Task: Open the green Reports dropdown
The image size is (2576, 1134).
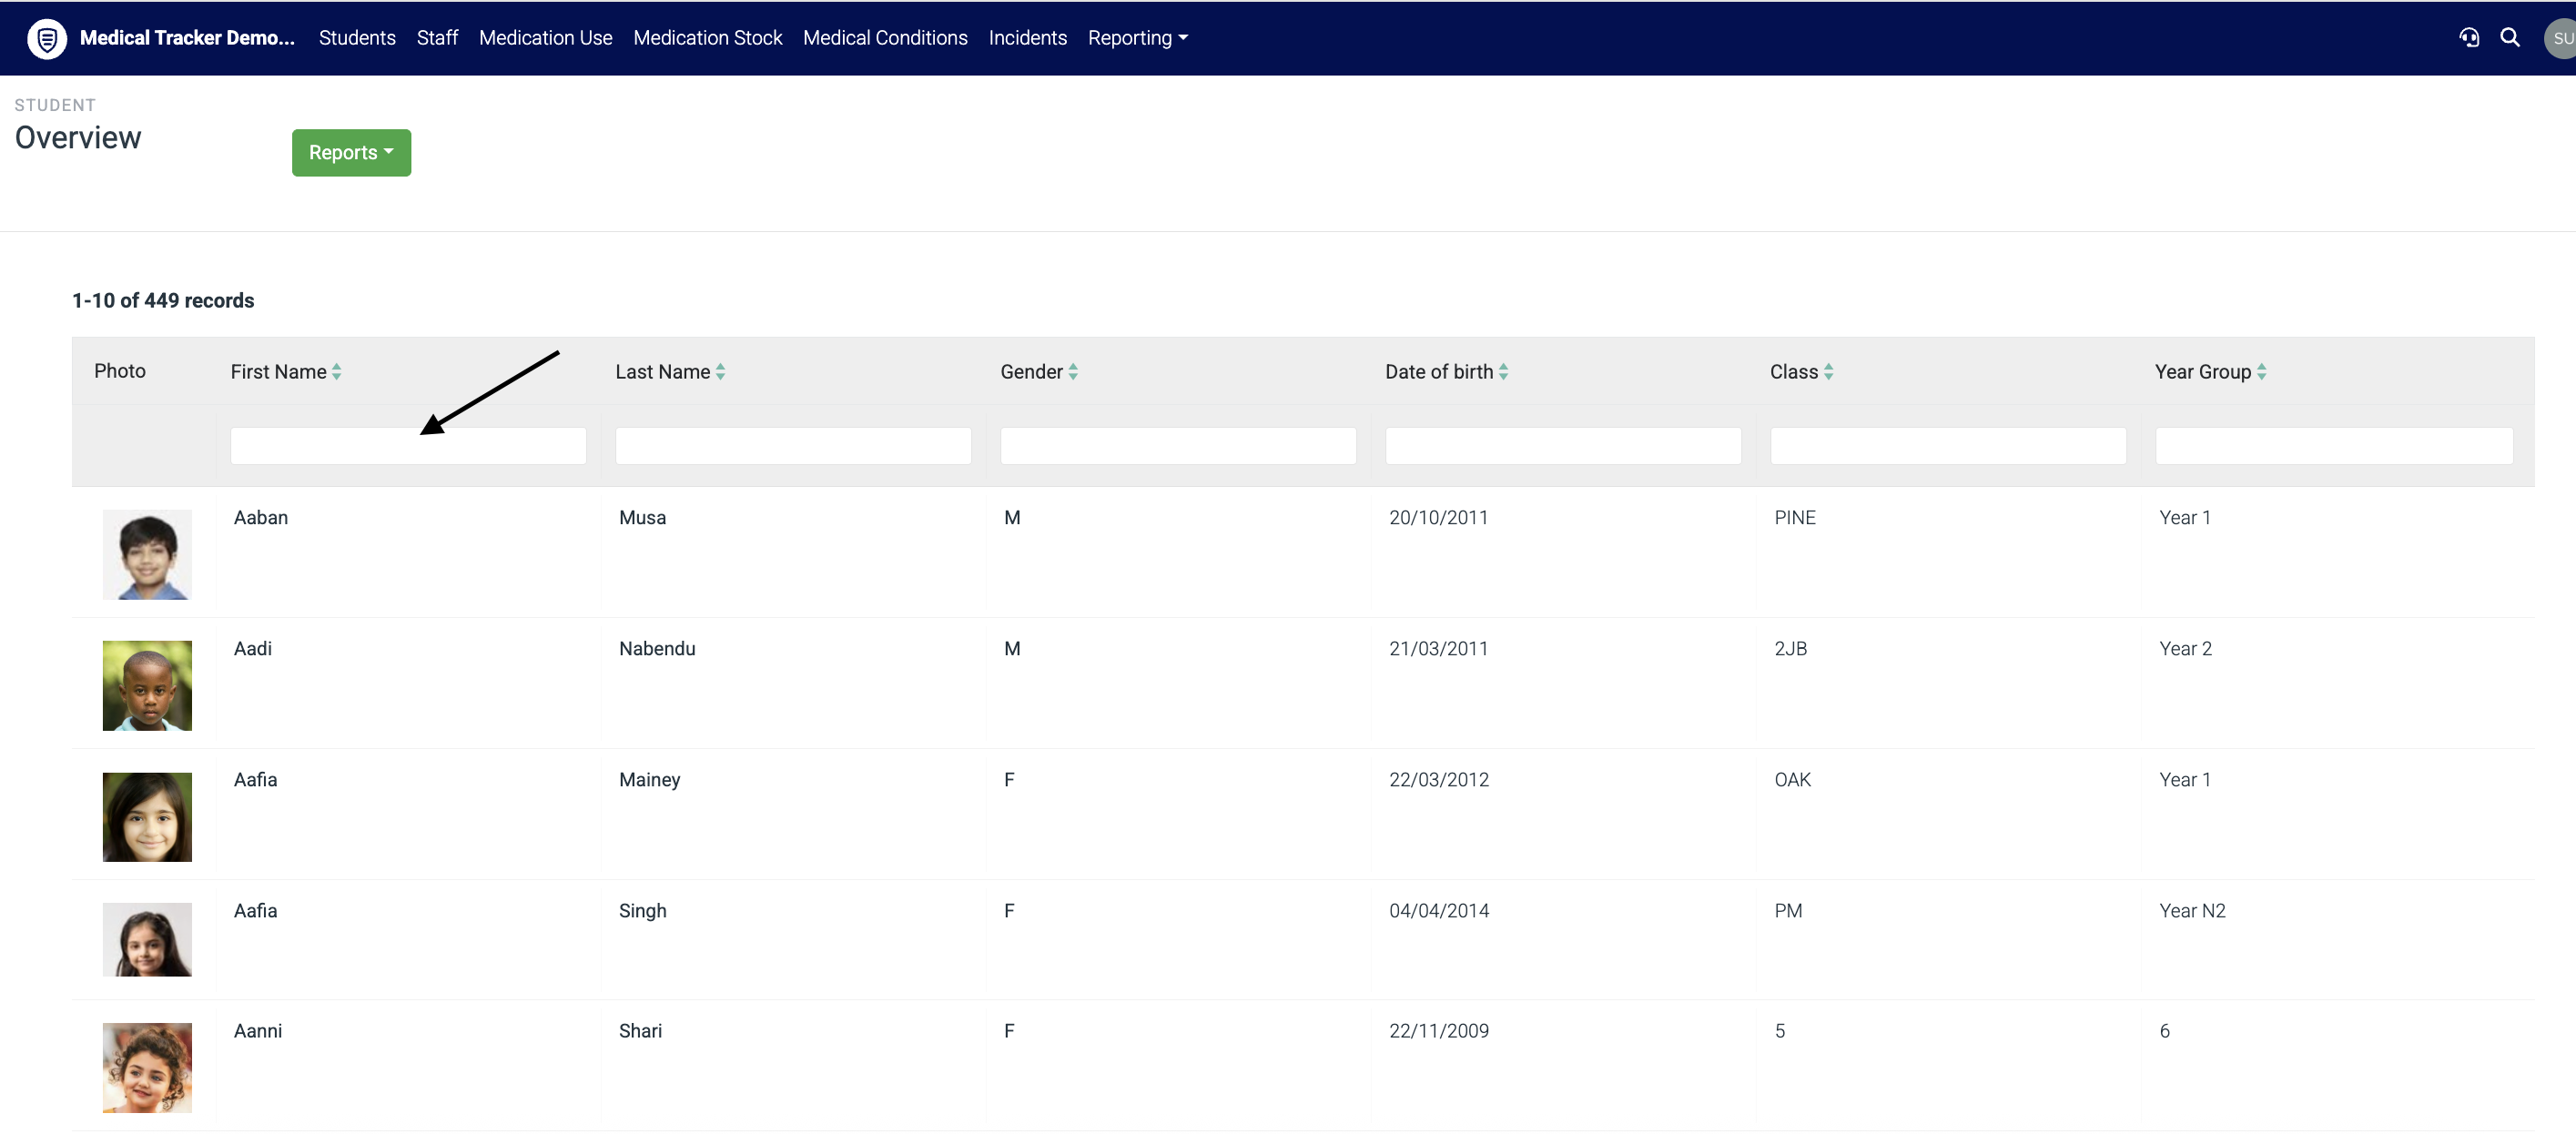Action: tap(351, 153)
